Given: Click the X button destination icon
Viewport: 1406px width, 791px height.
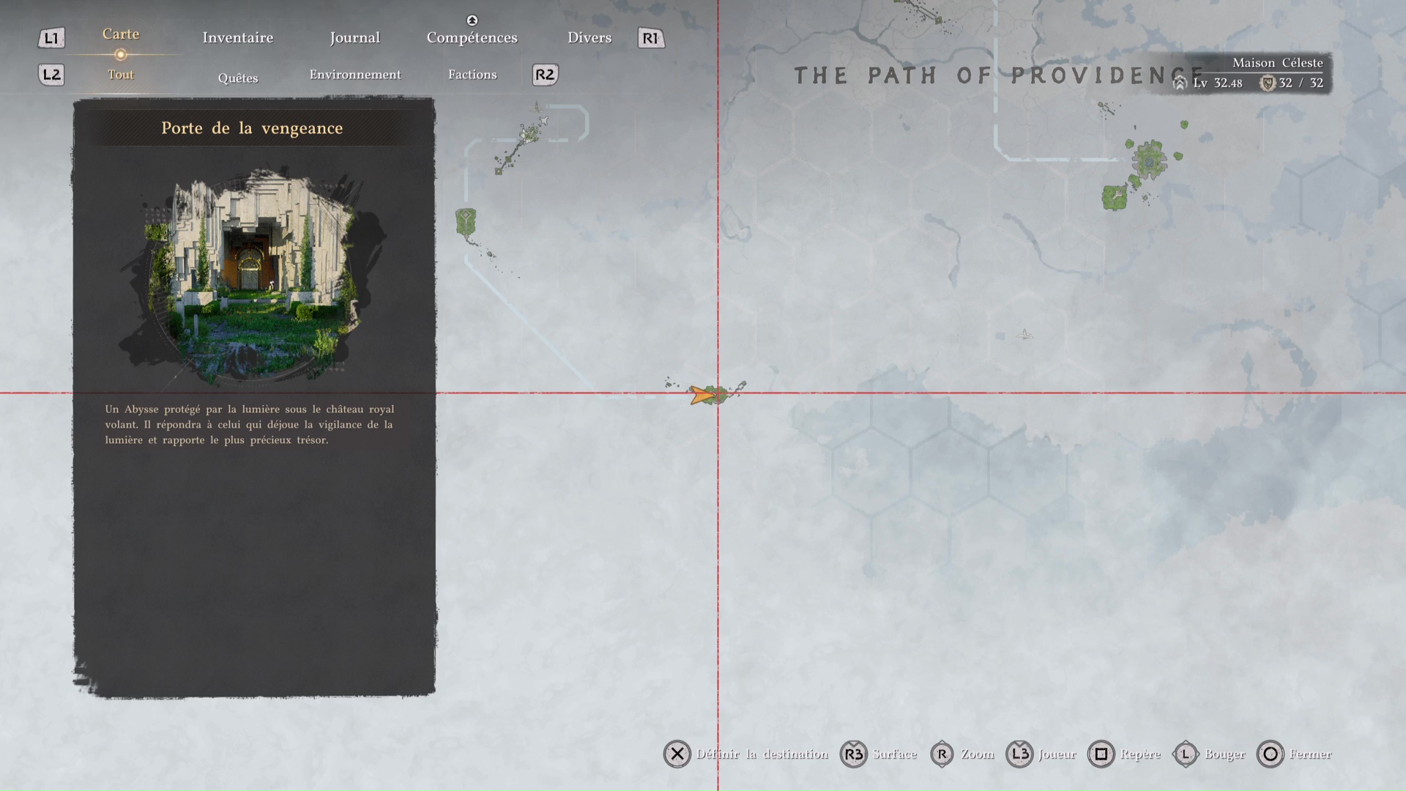Looking at the screenshot, I should 677,754.
